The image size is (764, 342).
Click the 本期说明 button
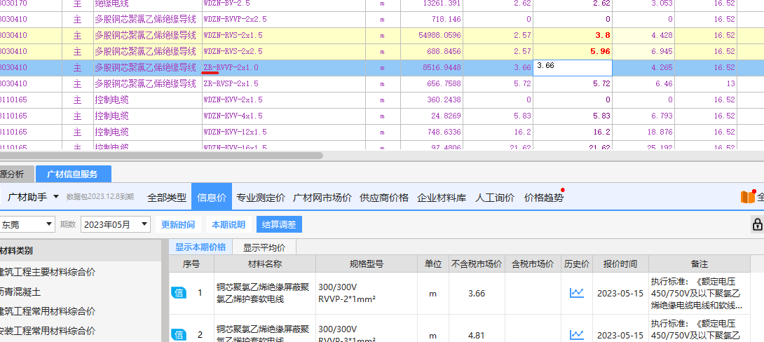tap(228, 224)
